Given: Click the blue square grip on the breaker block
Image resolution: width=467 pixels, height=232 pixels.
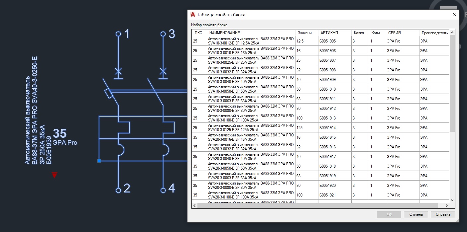Looking at the screenshot, I should [99, 161].
